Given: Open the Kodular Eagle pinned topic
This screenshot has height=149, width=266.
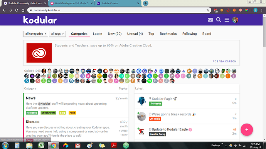Looking at the screenshot, I should 162,99.
